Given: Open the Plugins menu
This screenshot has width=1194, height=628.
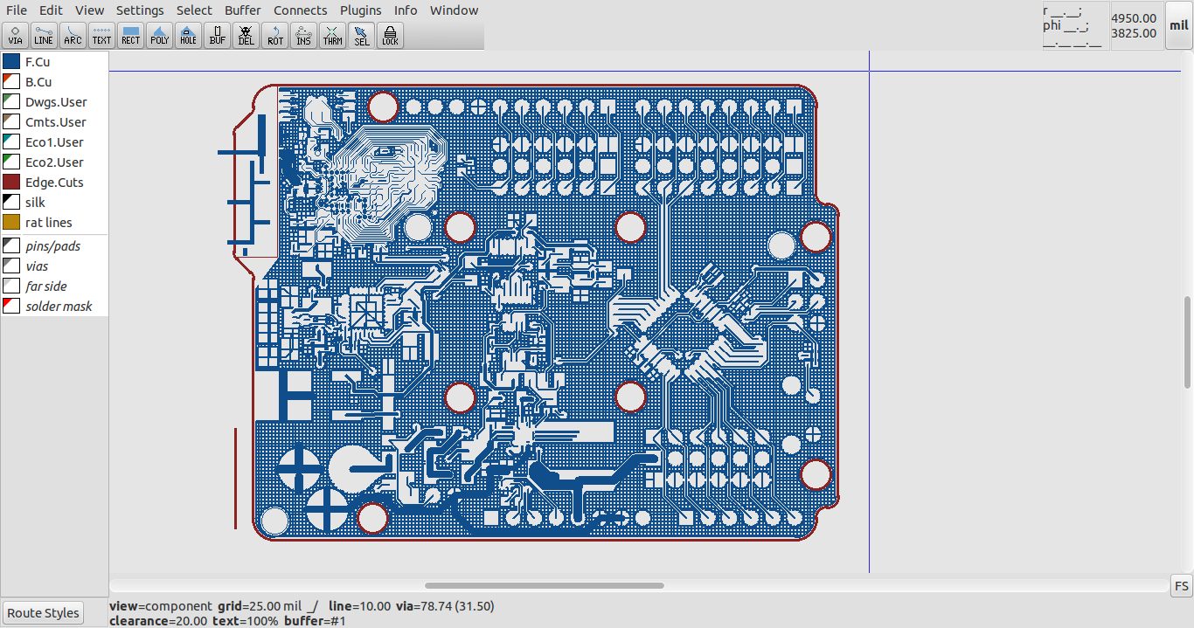Looking at the screenshot, I should click(x=360, y=10).
